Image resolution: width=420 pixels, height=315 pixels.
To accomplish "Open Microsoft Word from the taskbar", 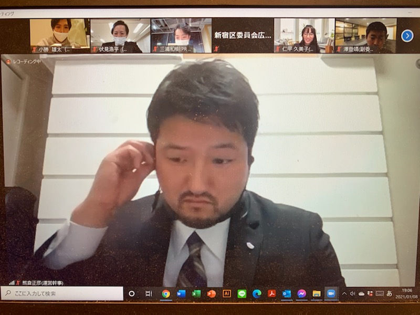I will 181,293.
